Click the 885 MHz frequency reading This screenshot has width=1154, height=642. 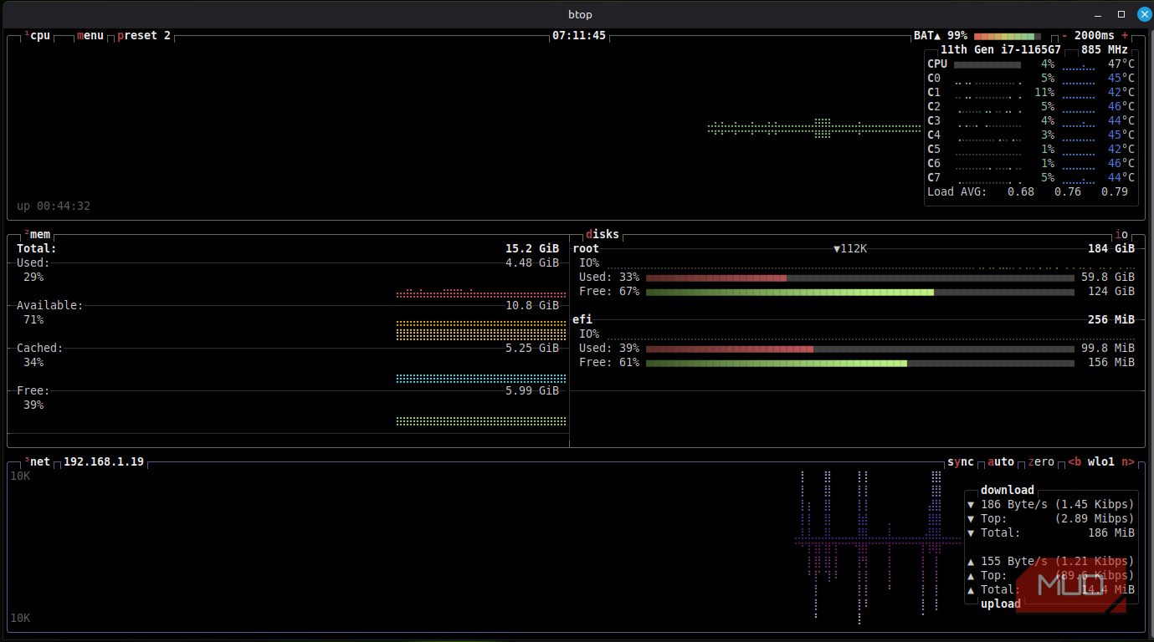click(x=1105, y=49)
